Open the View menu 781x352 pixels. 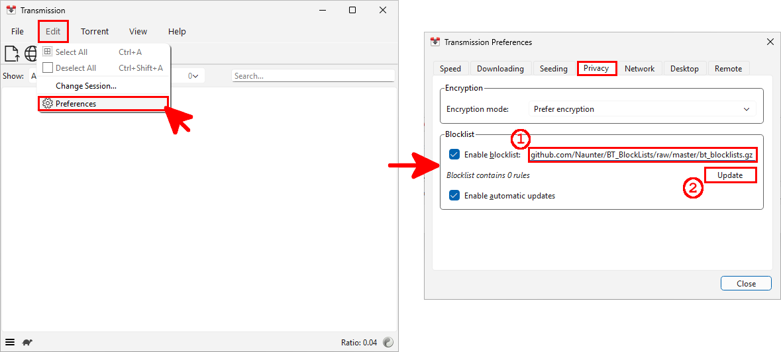[x=138, y=31]
